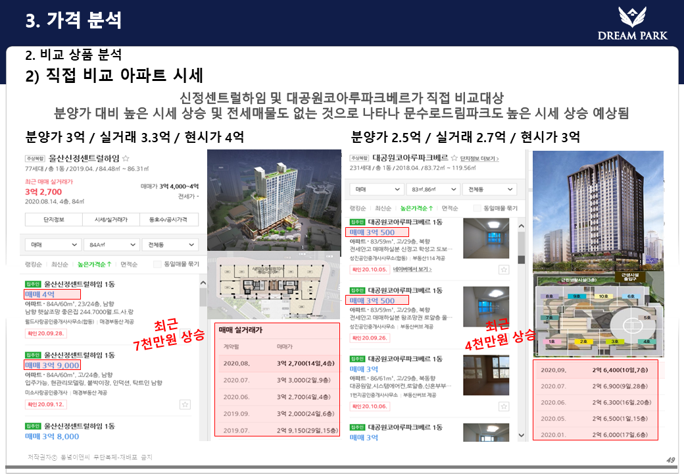Viewport: 684px width, 474px height.
Task: Check 동일매물 묶기 in 울산신정센트럴하임 panel
Action: click(157, 264)
